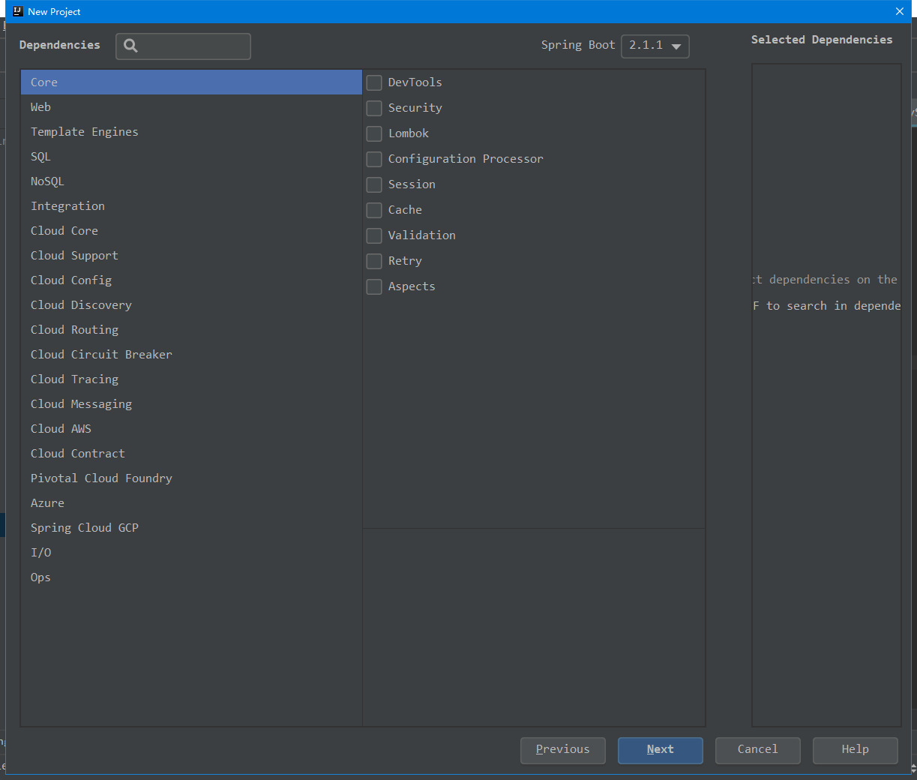Open Help for this dialog
This screenshot has height=780, width=917.
click(x=856, y=750)
